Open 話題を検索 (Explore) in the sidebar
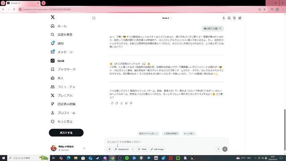Screen dimensions: 286x161 click(x=62, y=34)
